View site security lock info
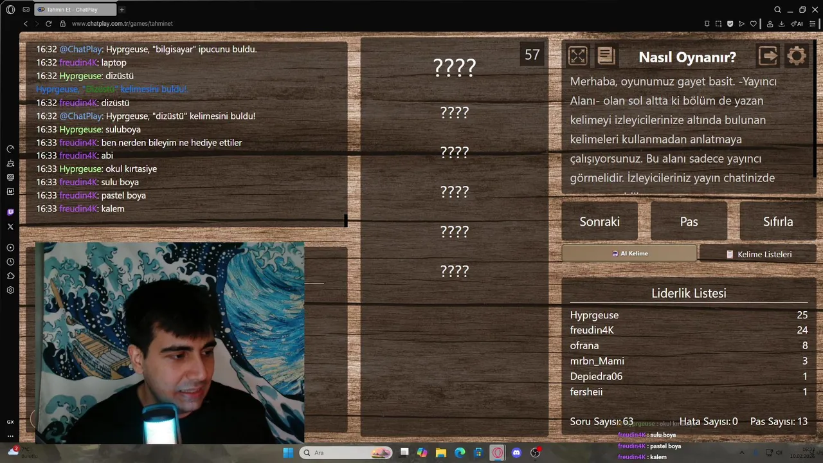The width and height of the screenshot is (823, 463). click(x=62, y=24)
